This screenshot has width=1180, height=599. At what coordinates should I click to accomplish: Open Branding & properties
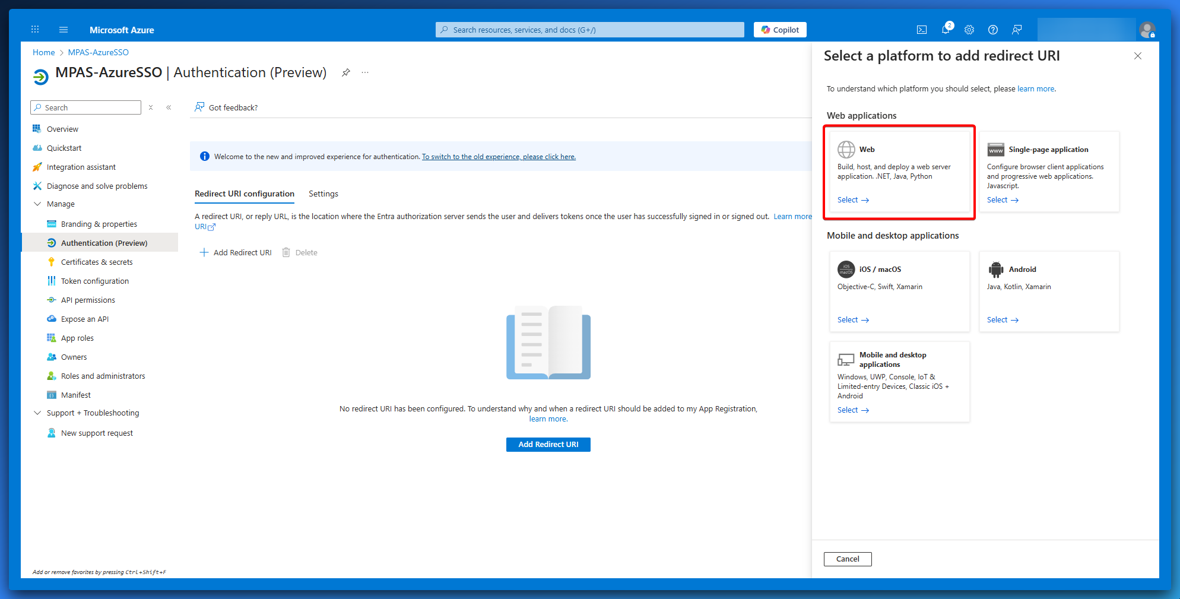[x=100, y=224]
